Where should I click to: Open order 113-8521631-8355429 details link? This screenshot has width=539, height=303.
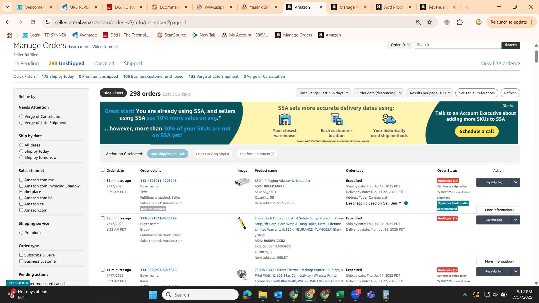[x=158, y=218]
